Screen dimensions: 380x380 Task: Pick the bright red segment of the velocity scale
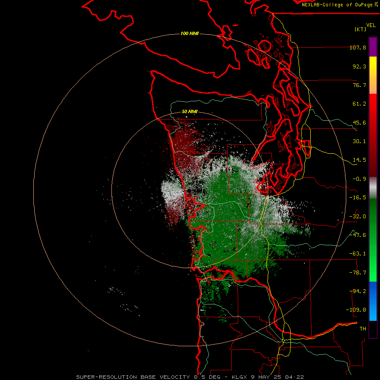pyautogui.click(x=373, y=107)
